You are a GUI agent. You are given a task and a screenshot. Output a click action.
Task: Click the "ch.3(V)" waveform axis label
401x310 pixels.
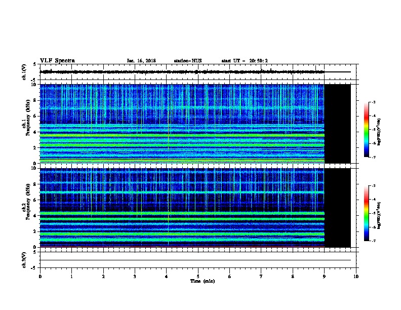click(24, 260)
